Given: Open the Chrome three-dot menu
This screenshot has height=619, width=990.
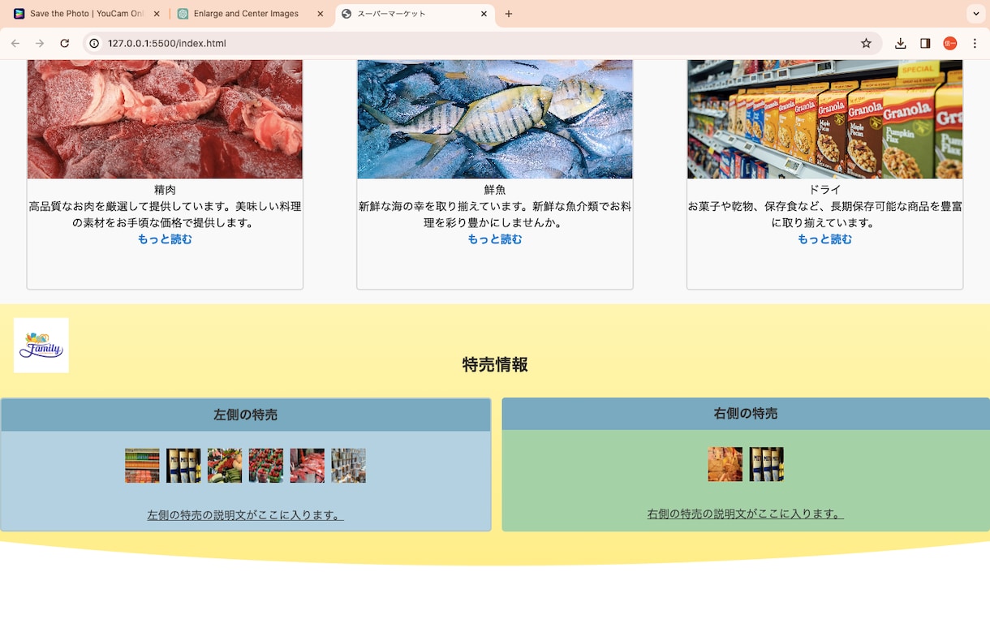Looking at the screenshot, I should coord(975,44).
